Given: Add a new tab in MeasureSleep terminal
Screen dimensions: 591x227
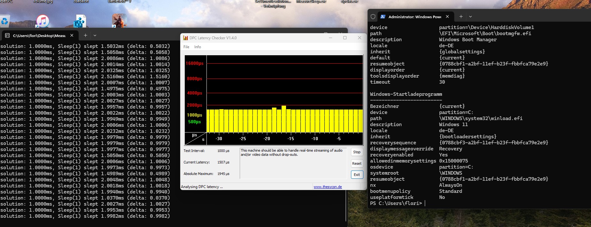Looking at the screenshot, I should (85, 35).
